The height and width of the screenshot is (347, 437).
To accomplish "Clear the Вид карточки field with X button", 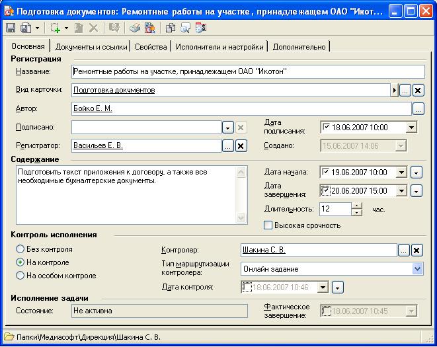I will click(418, 91).
